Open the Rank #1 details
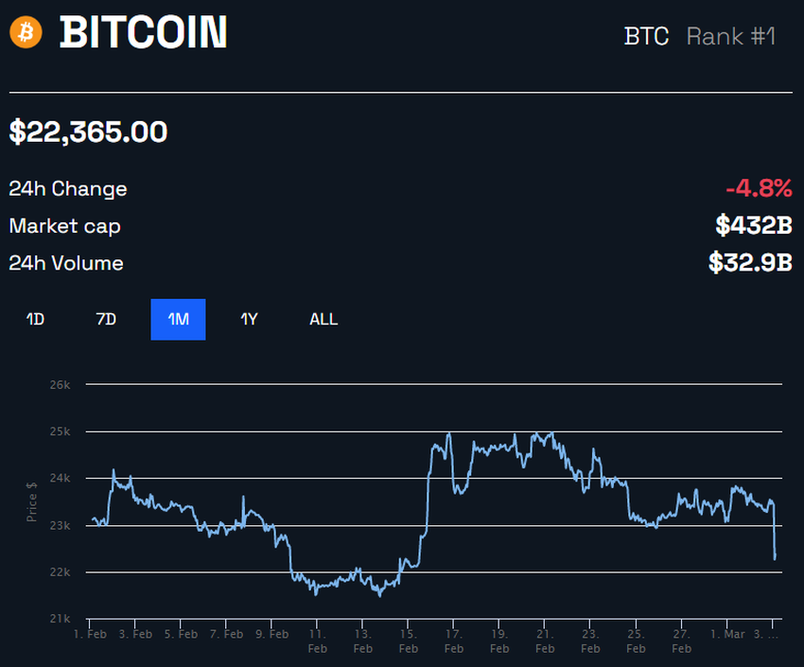This screenshot has width=804, height=667. [x=731, y=36]
